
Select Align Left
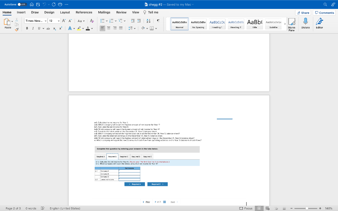(x=102, y=28)
